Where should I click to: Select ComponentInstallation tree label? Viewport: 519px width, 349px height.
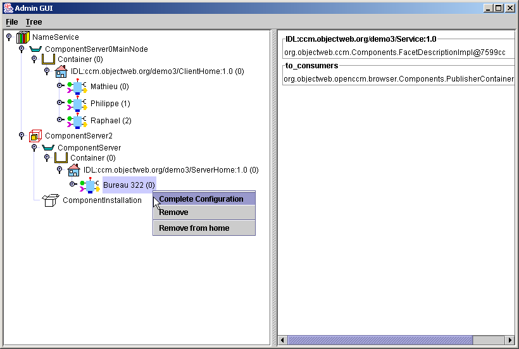[x=103, y=200]
